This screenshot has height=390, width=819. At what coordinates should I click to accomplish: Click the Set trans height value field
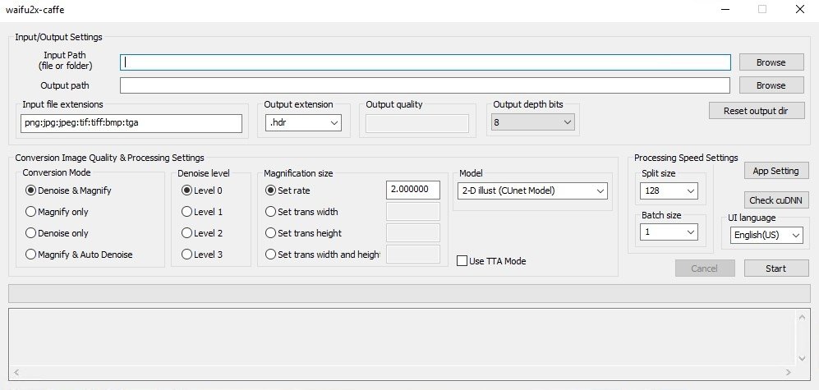click(x=413, y=233)
